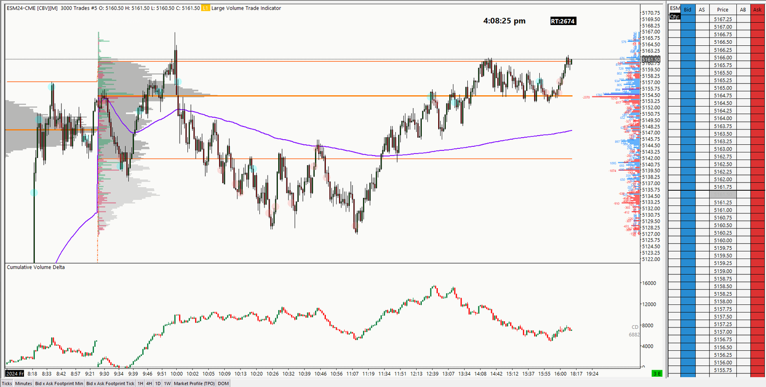Screen dimensions: 766x387
Task: Toggle the AS column header in the DOM
Action: click(x=702, y=9)
